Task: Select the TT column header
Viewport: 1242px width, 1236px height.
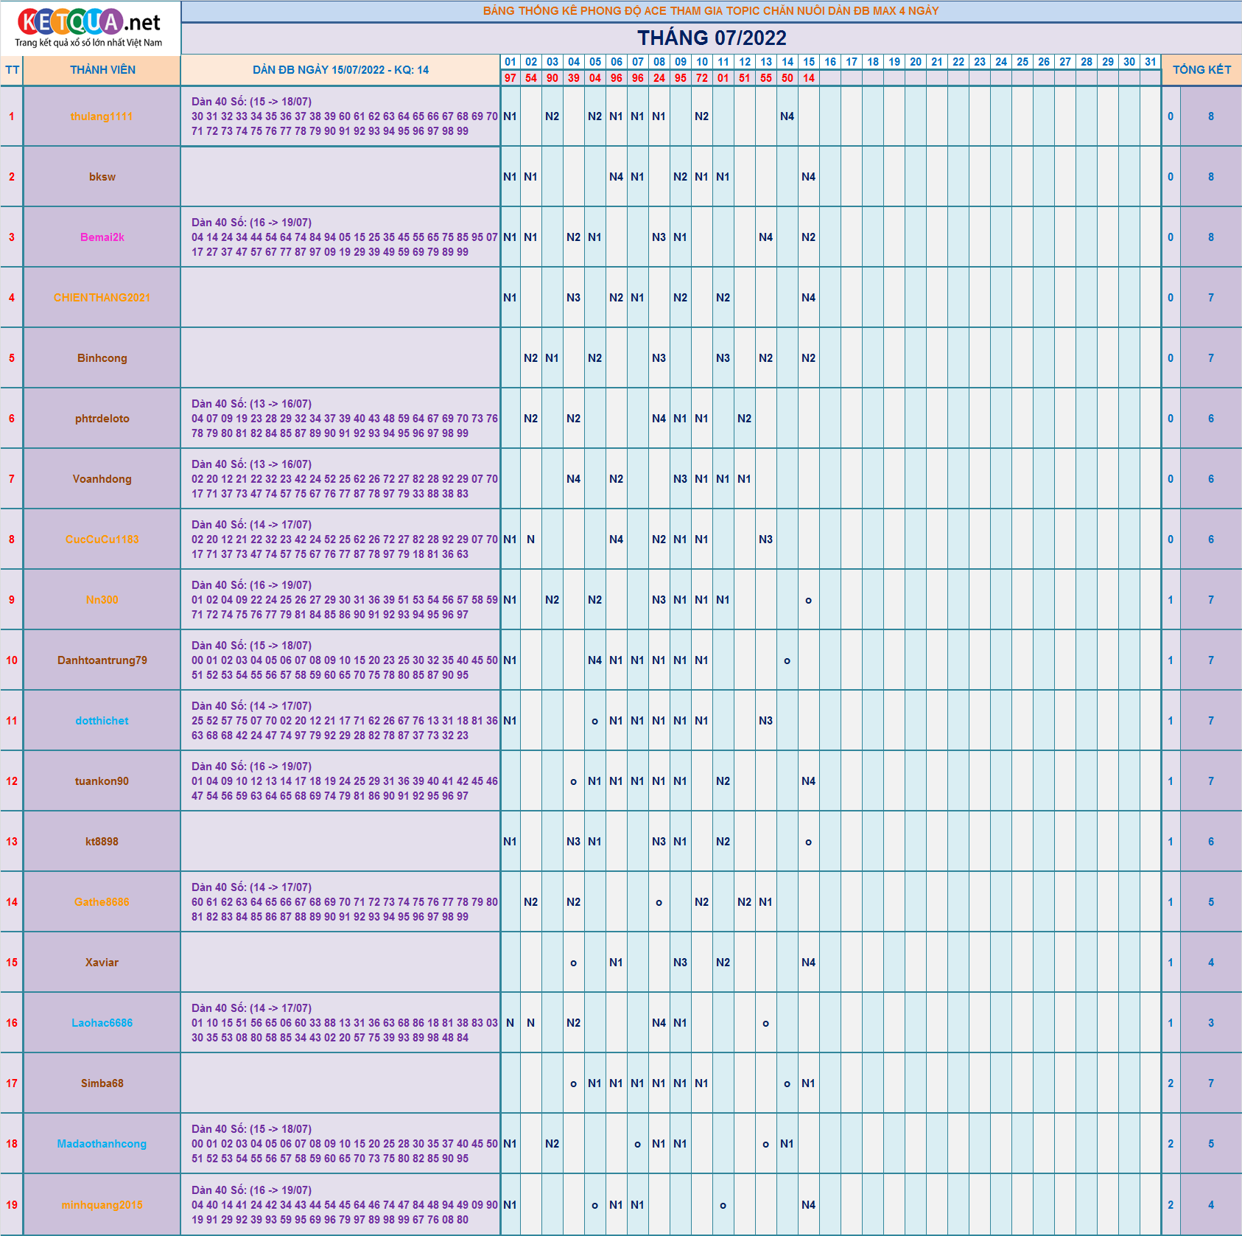Action: click(12, 70)
